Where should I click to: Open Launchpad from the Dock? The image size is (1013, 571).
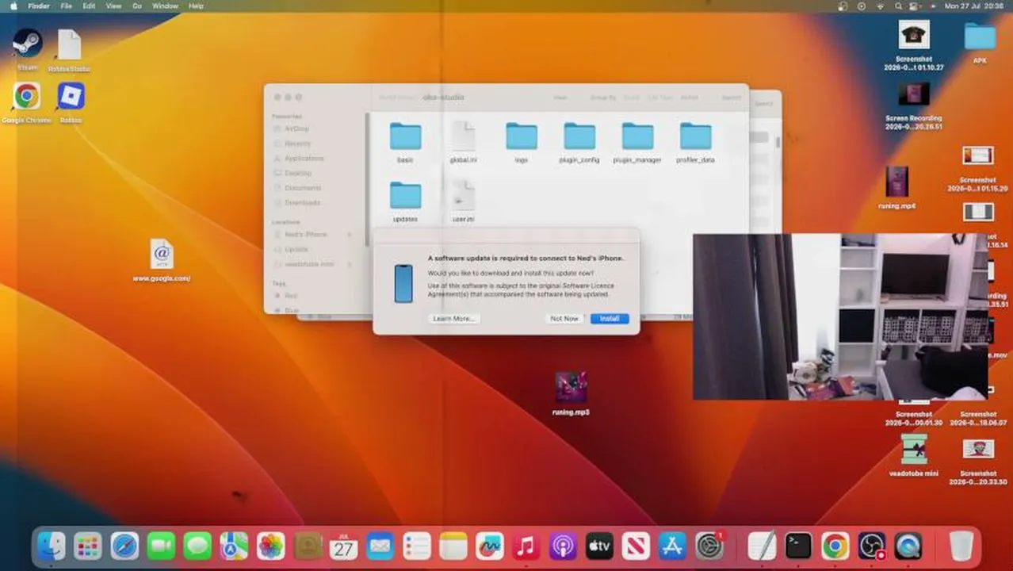pyautogui.click(x=88, y=546)
